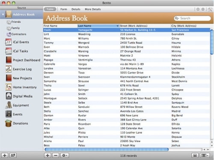214x160 pixels.
Task: Switch to Form view
Action: click(64, 9)
